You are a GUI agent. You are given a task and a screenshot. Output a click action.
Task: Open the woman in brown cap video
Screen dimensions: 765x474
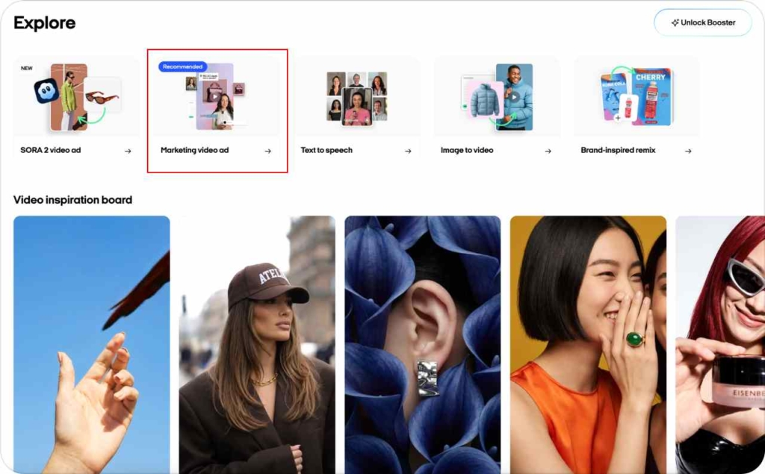pyautogui.click(x=257, y=343)
